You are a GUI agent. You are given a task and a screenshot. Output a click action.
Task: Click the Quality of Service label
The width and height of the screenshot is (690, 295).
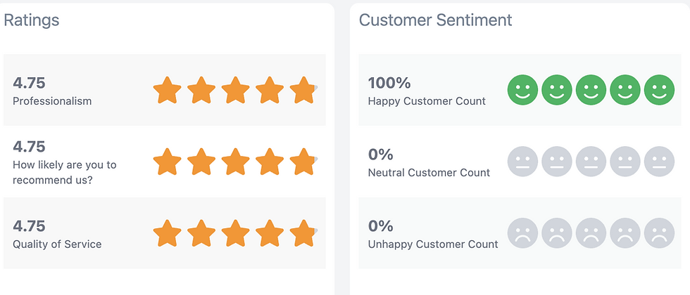coord(57,244)
